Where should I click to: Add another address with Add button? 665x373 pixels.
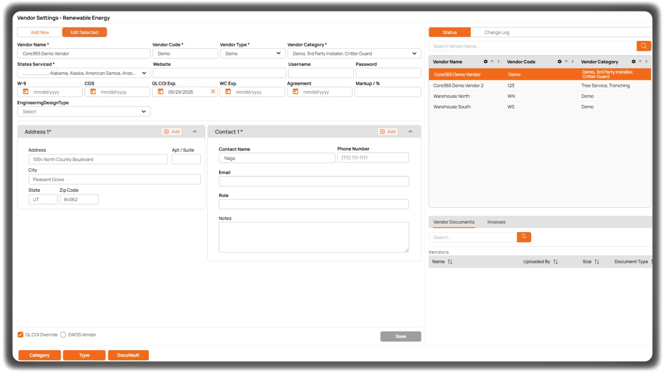click(172, 131)
